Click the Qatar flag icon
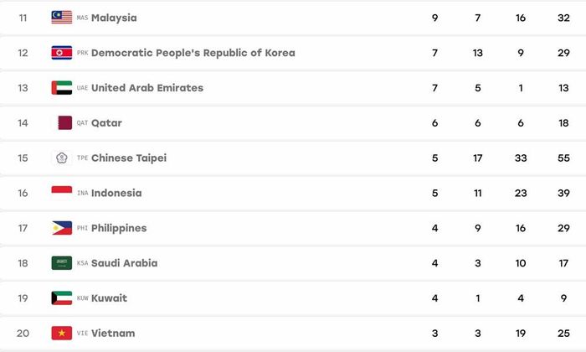Viewport: 586px width, 352px height. [x=65, y=122]
